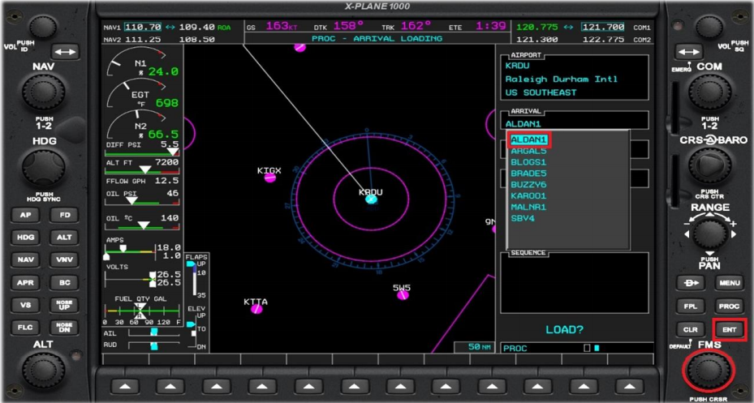Select ALDAN1 in the arrival list
The image size is (754, 403).
529,139
